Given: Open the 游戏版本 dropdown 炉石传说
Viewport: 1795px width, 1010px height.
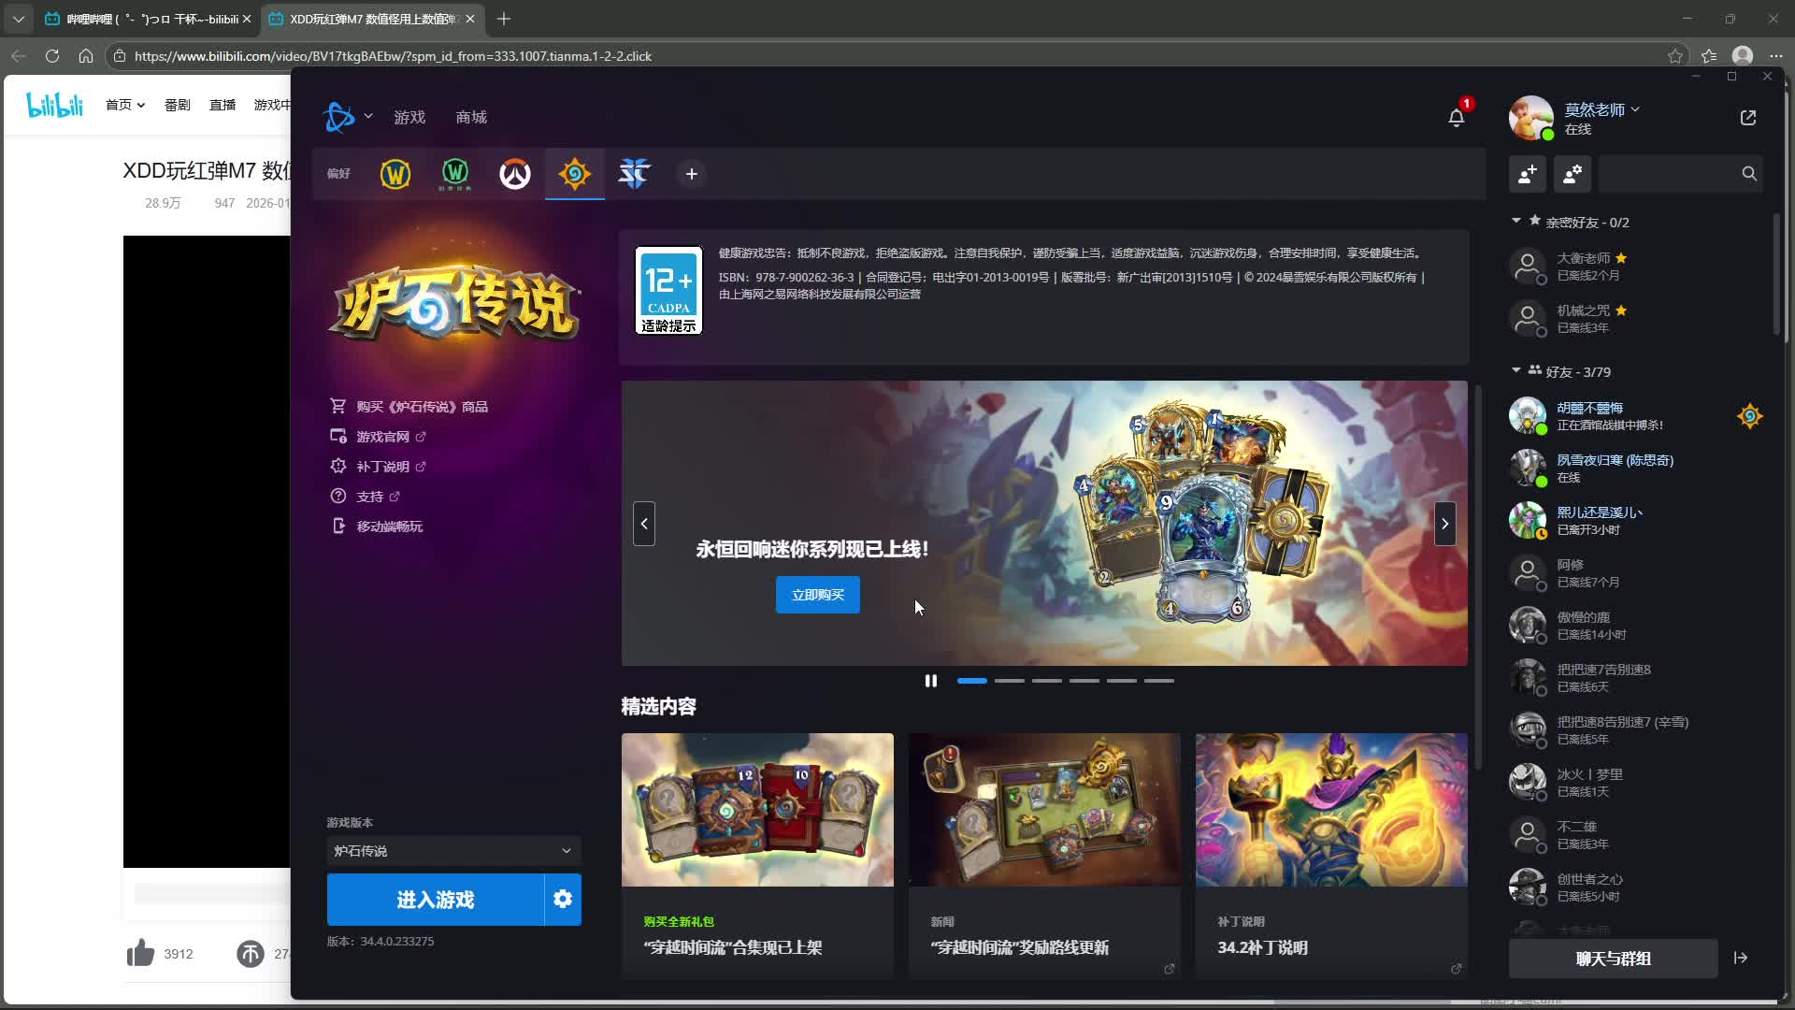Looking at the screenshot, I should 453,851.
